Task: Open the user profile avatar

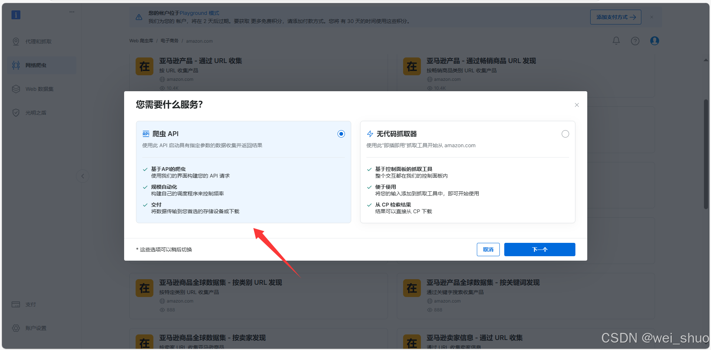Action: pos(654,41)
